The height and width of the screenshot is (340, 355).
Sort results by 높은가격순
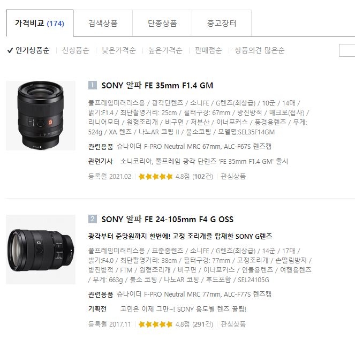tap(165, 50)
